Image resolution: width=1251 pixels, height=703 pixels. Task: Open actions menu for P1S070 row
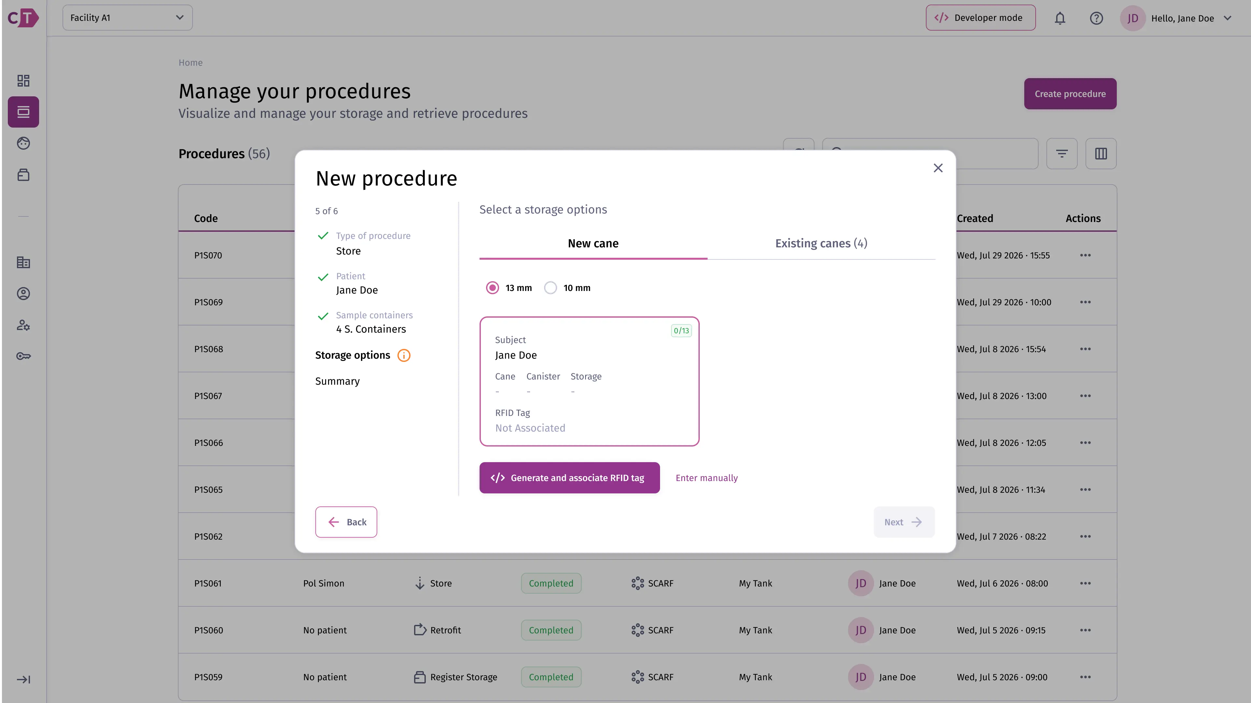coord(1086,255)
